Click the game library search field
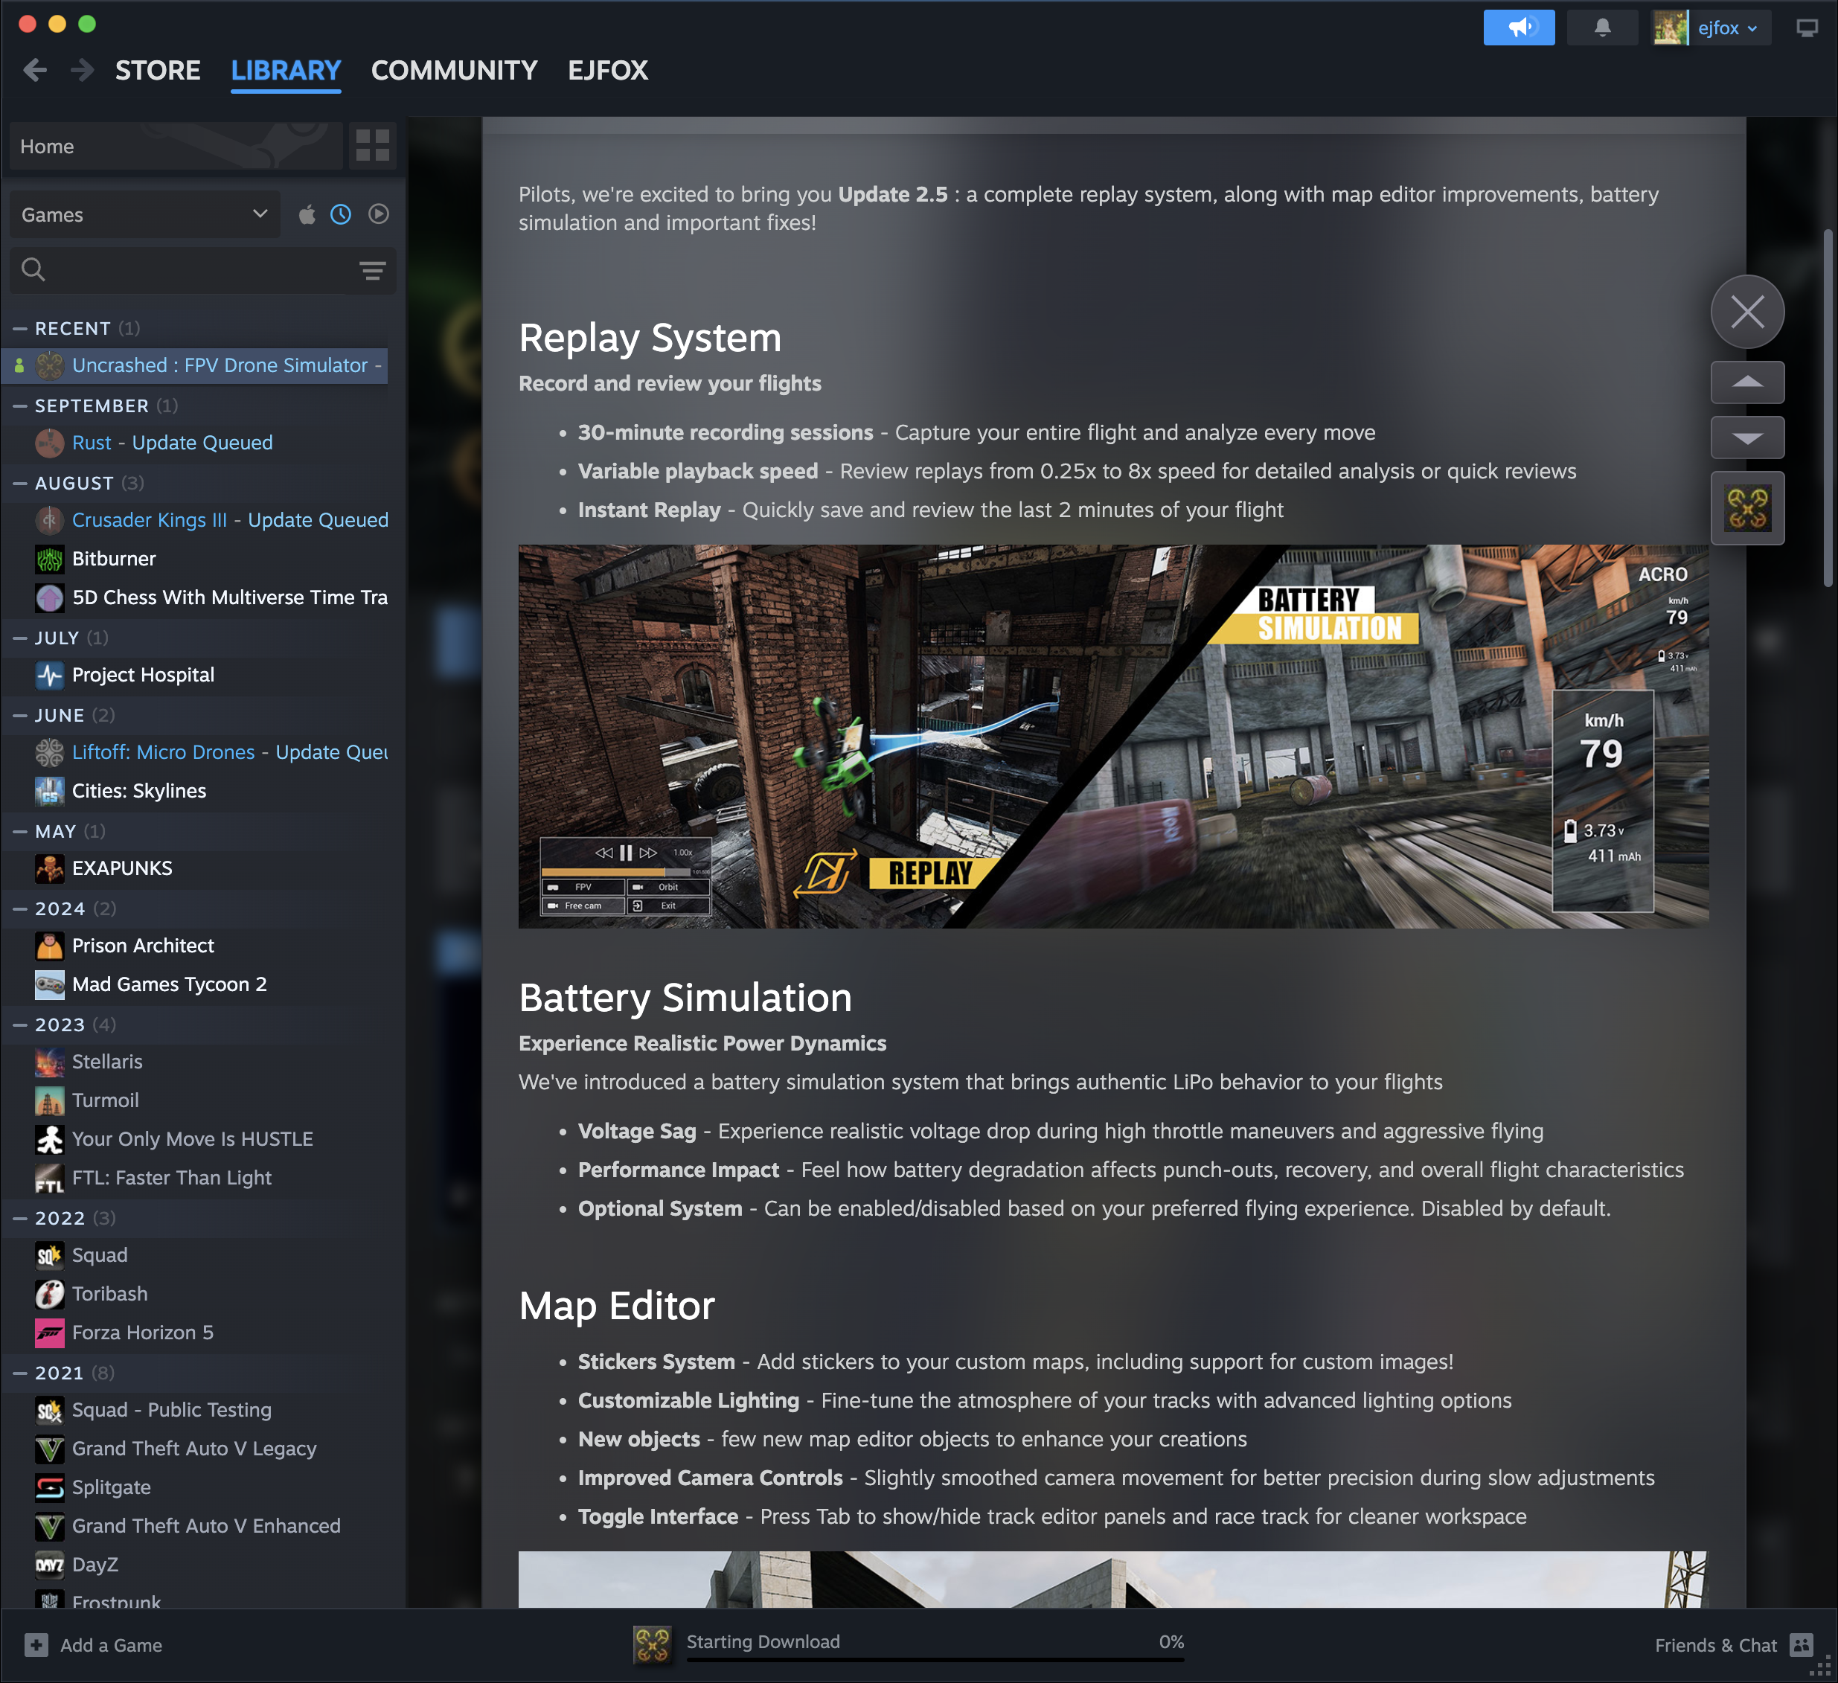Image resolution: width=1838 pixels, height=1683 pixels. point(182,270)
